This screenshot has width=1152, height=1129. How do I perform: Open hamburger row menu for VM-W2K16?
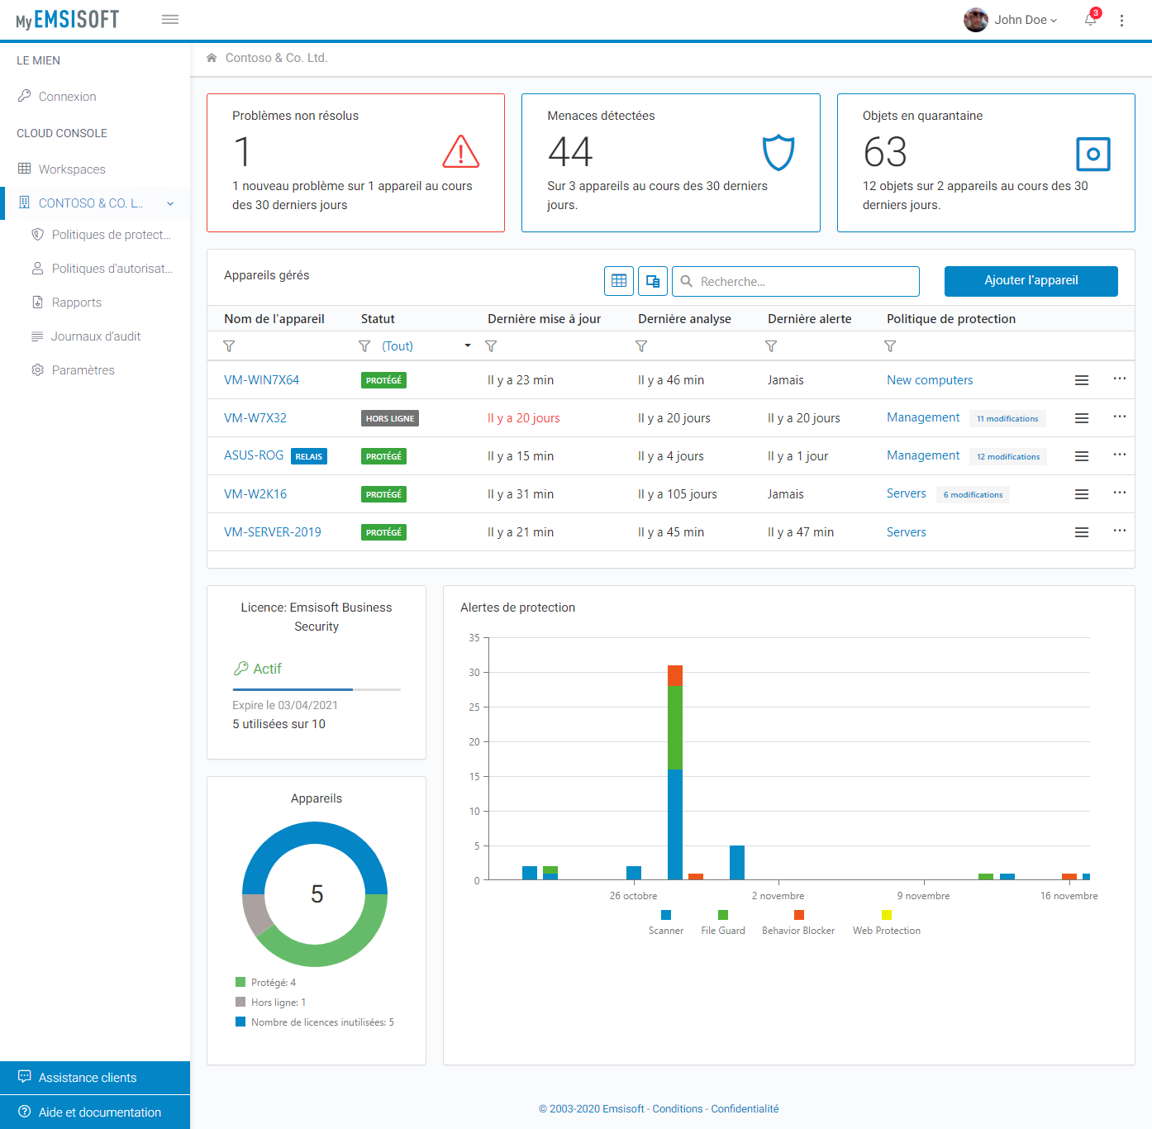[x=1082, y=494]
